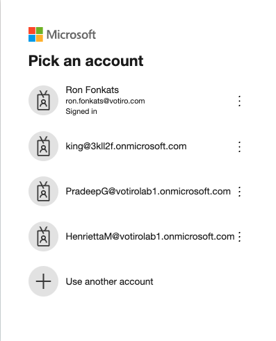The width and height of the screenshot is (276, 341).
Task: Select the Ron Fonkats account name
Action: click(92, 90)
